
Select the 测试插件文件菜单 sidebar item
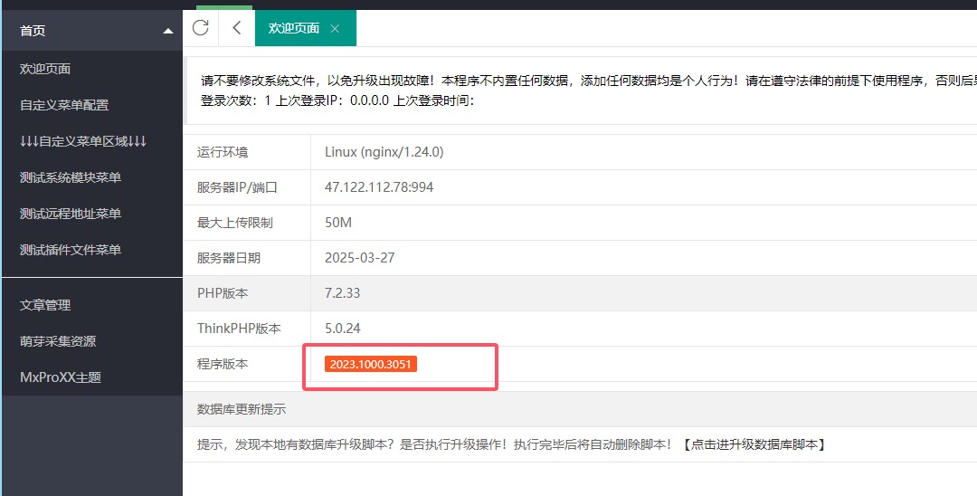(71, 250)
